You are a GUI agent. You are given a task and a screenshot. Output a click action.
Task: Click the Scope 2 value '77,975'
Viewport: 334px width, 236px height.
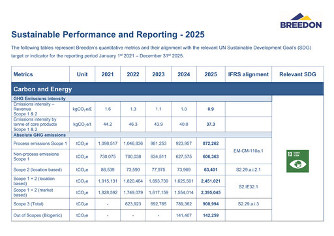(159, 170)
